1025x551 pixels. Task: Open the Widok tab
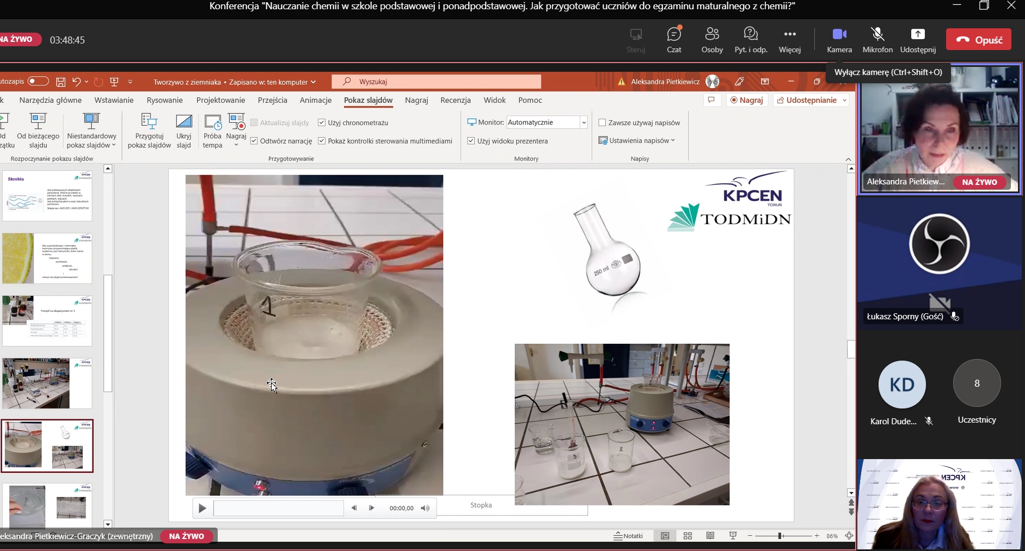tap(495, 100)
